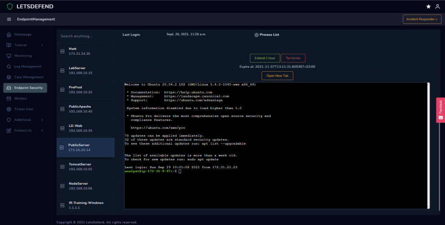This screenshot has width=445, height=225.
Task: Click the Threat Intel sidebar icon
Action: [9, 109]
